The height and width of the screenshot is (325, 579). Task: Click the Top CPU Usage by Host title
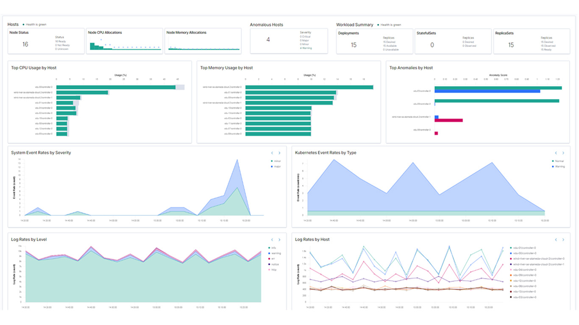34,68
